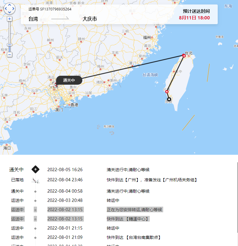Click the black diamond arrow status icon
Viewport: 238px width, 246px height.
click(35, 170)
